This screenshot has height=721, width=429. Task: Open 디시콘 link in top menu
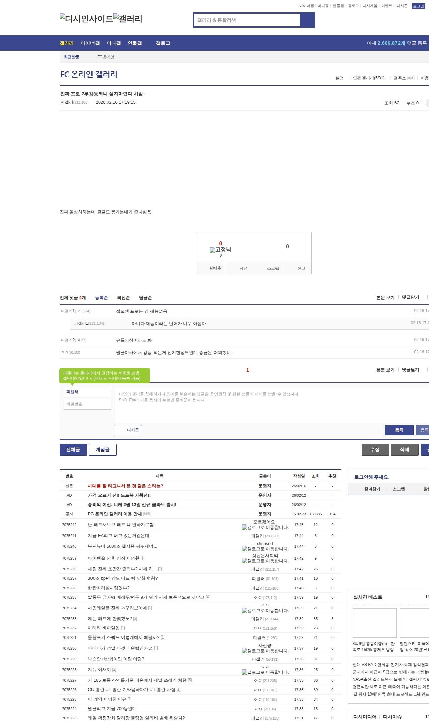[402, 6]
